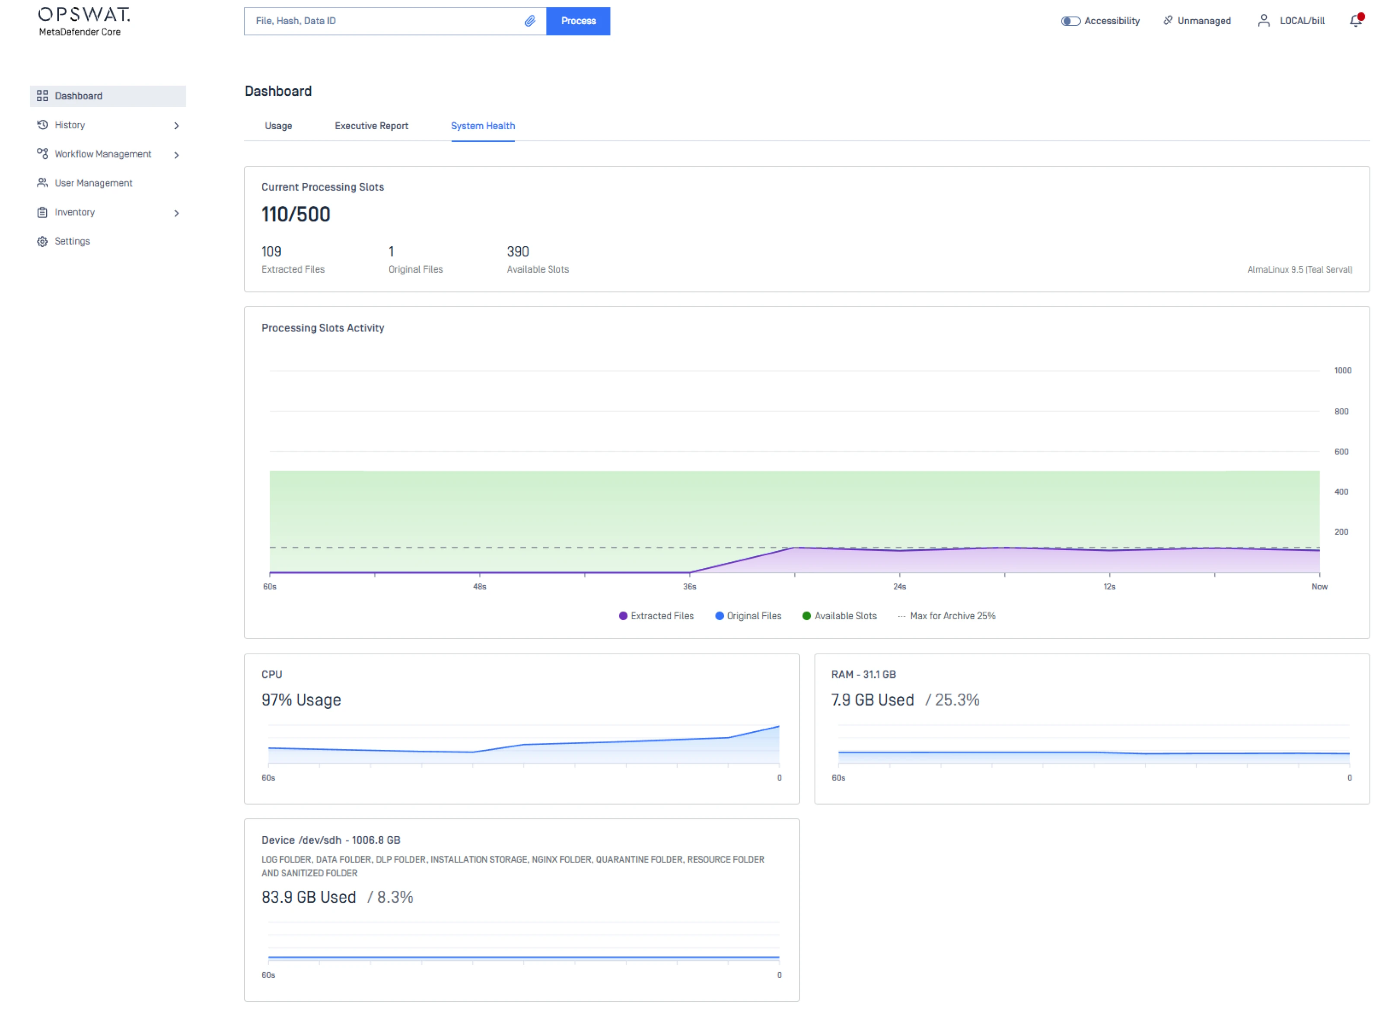
Task: Click the user profile icon near LOCAL/bill
Action: [x=1263, y=21]
